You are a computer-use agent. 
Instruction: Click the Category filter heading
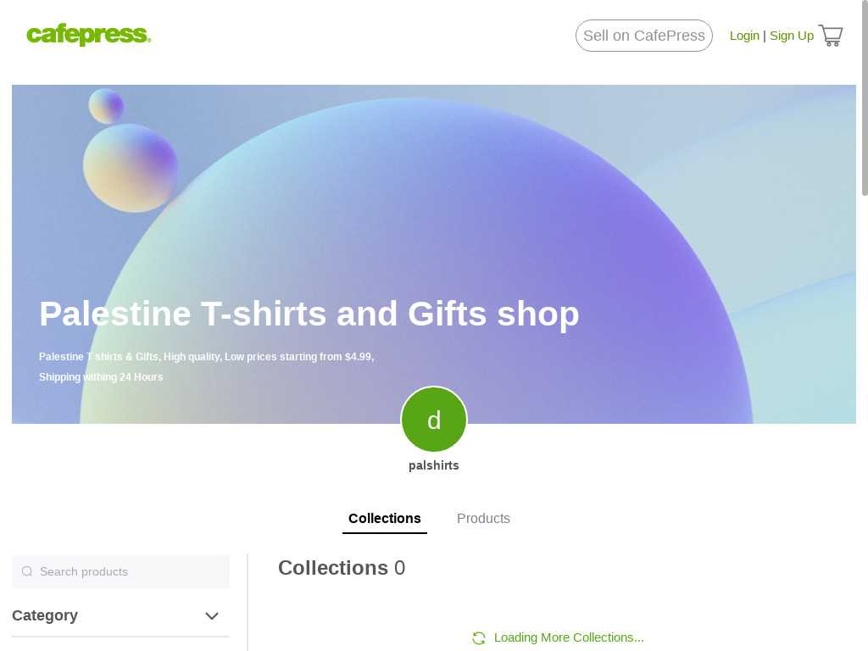pyautogui.click(x=45, y=615)
